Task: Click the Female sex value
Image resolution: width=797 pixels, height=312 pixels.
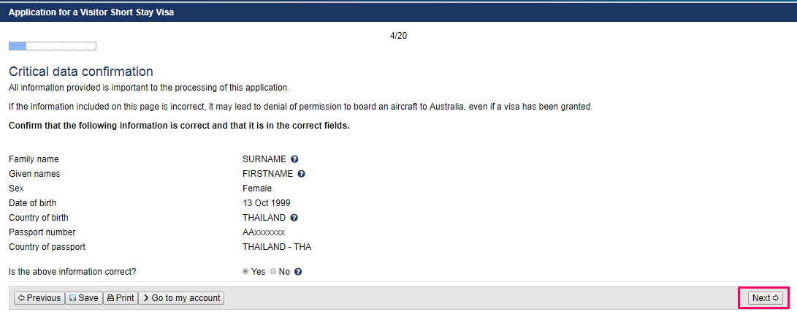Action: 257,189
